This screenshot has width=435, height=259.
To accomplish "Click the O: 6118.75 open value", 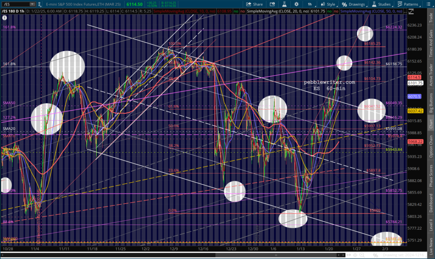I will click(x=73, y=11).
